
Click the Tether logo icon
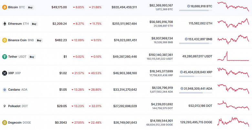click(5, 57)
